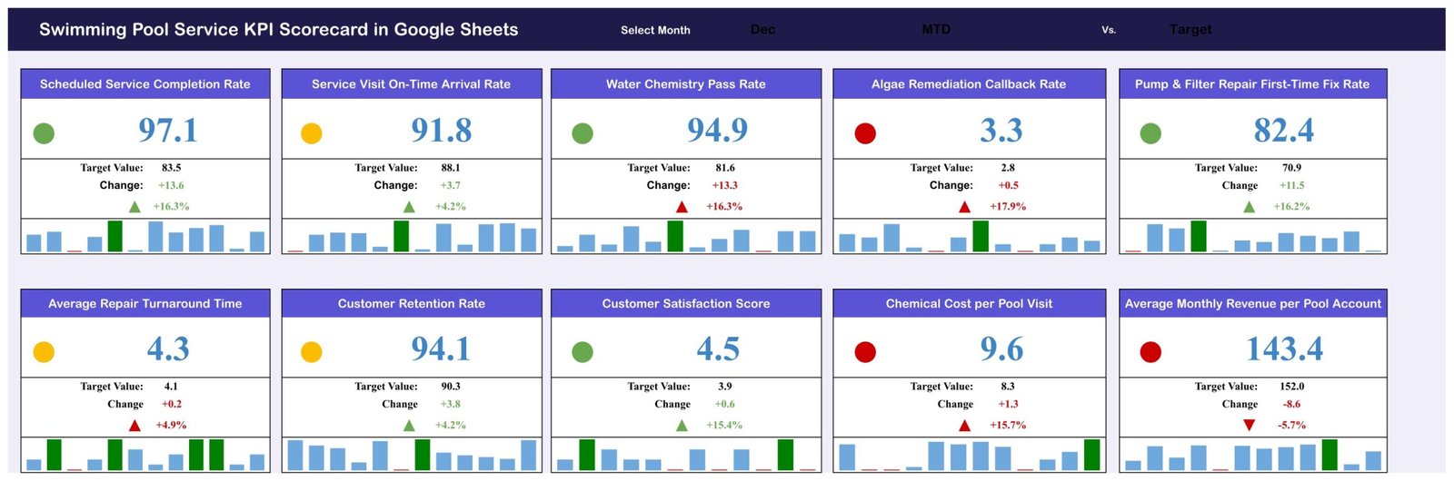
Task: Click the red down arrow beside -5.7%
Action: (1249, 426)
